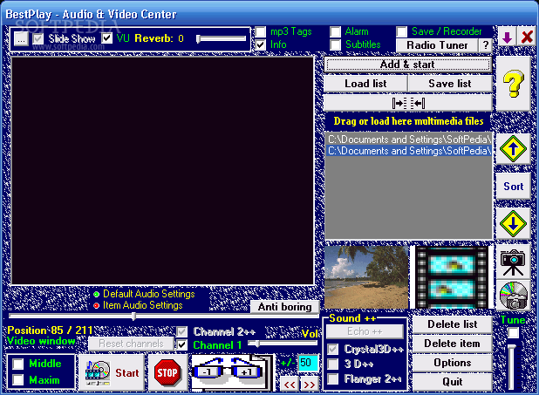
Task: Click the red STOP sign button
Action: click(167, 372)
